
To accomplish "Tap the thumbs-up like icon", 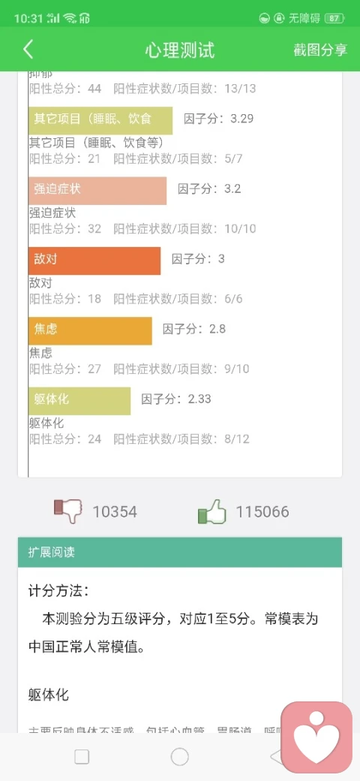I will point(211,511).
